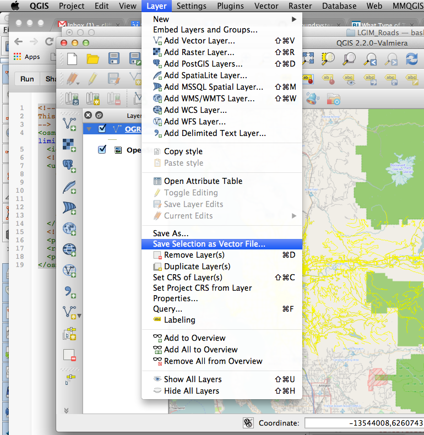Save project using the floppy disk icon
Viewport: 424px width, 435px height.
114,59
